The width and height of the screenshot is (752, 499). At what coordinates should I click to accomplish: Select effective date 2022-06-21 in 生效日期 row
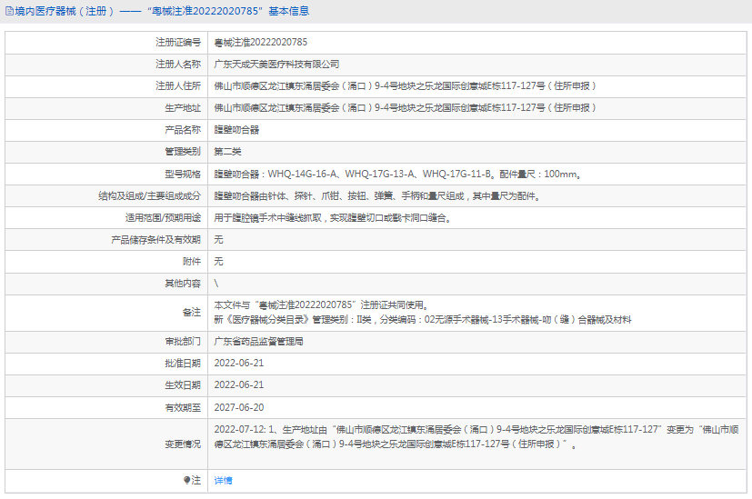point(239,384)
